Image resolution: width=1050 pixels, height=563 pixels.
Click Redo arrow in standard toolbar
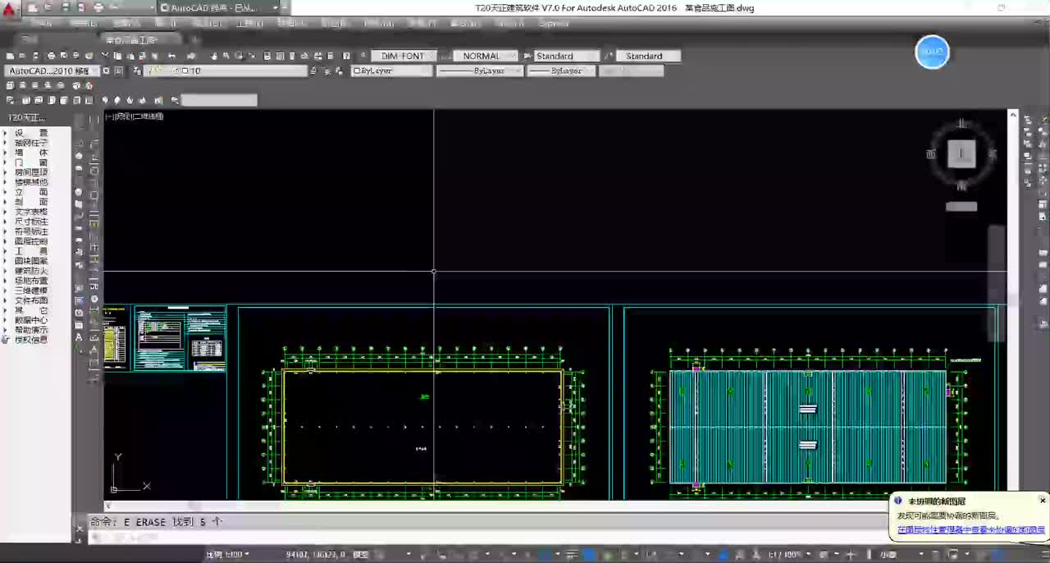click(191, 56)
